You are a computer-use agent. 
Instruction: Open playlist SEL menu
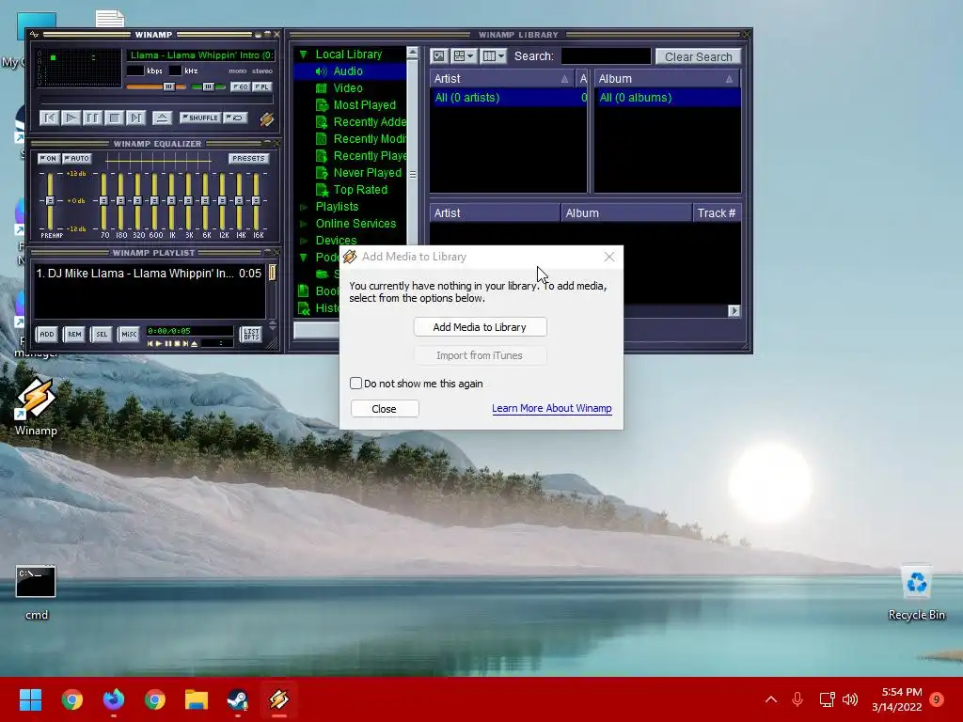(102, 334)
